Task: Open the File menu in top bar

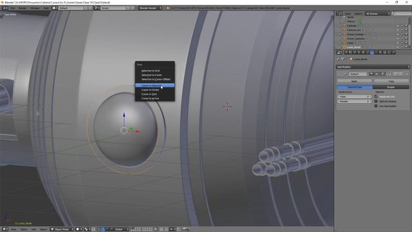Action: (13, 8)
